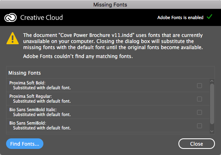Select the Proxima Soft Regular font row
221x155 pixels.
(x=108, y=99)
